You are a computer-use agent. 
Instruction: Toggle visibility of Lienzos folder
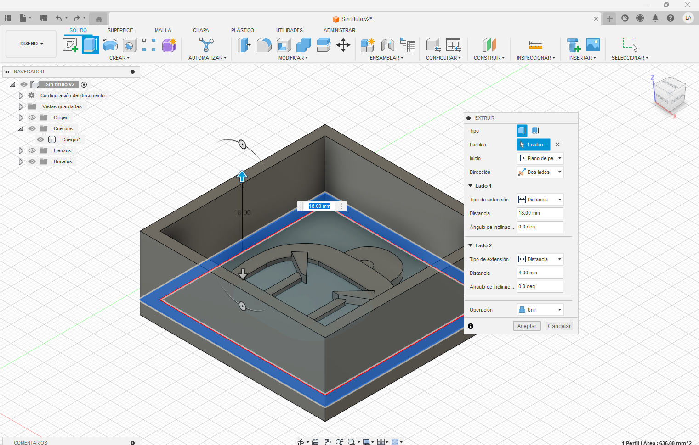click(x=32, y=150)
